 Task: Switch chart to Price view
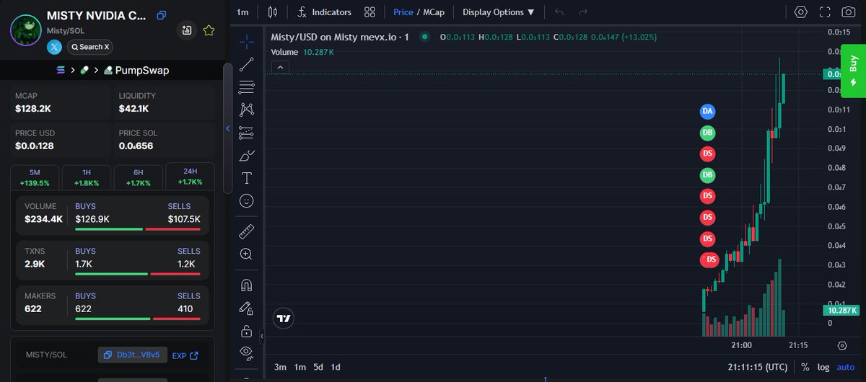coord(403,12)
